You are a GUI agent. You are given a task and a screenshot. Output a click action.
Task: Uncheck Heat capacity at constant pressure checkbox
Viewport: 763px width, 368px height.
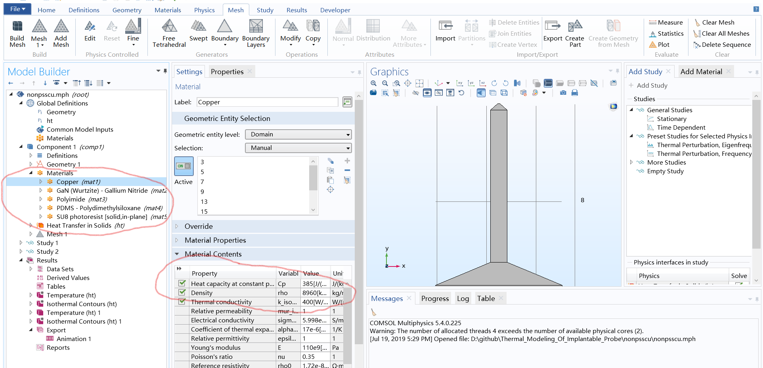click(182, 284)
